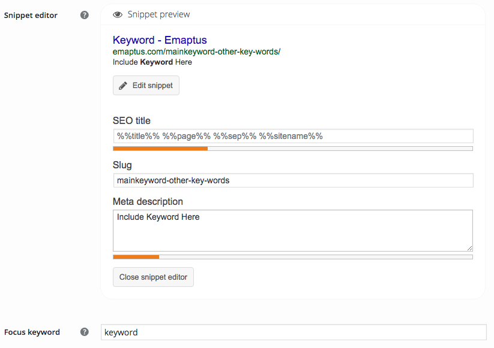This screenshot has height=348, width=494.
Task: Focus the Focus keyword input field
Action: [x=293, y=332]
